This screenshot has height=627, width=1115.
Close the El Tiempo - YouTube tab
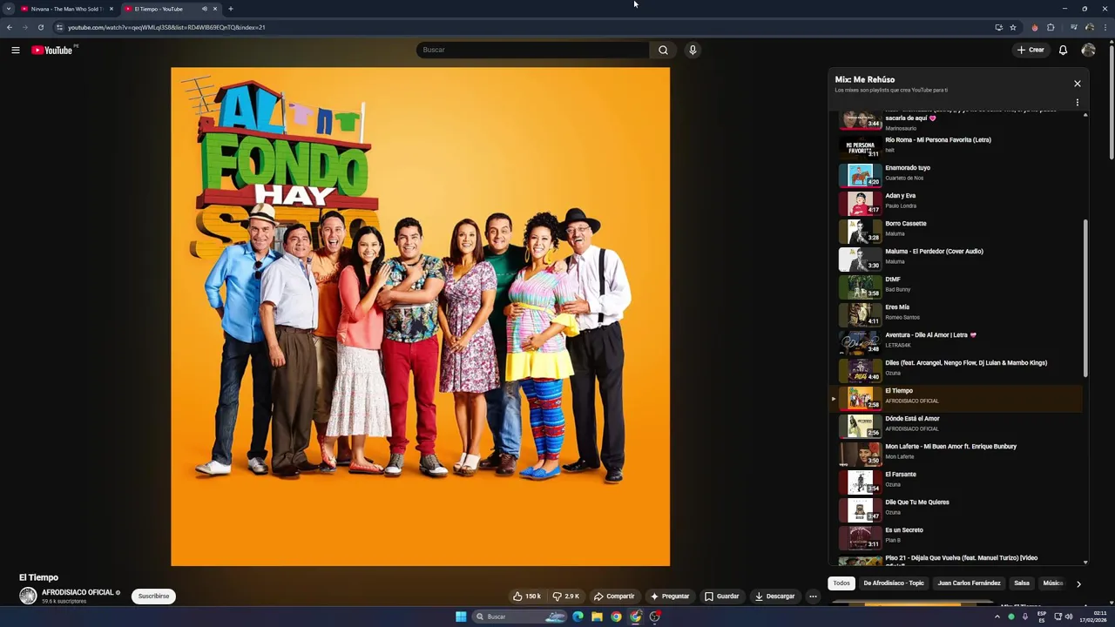215,9
